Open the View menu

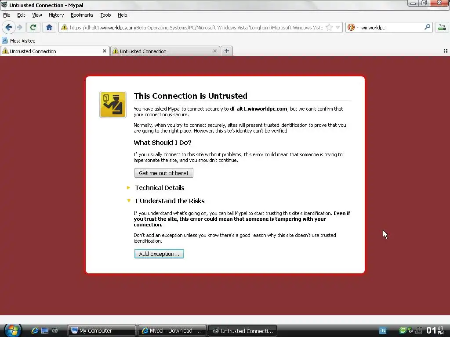[x=37, y=15]
